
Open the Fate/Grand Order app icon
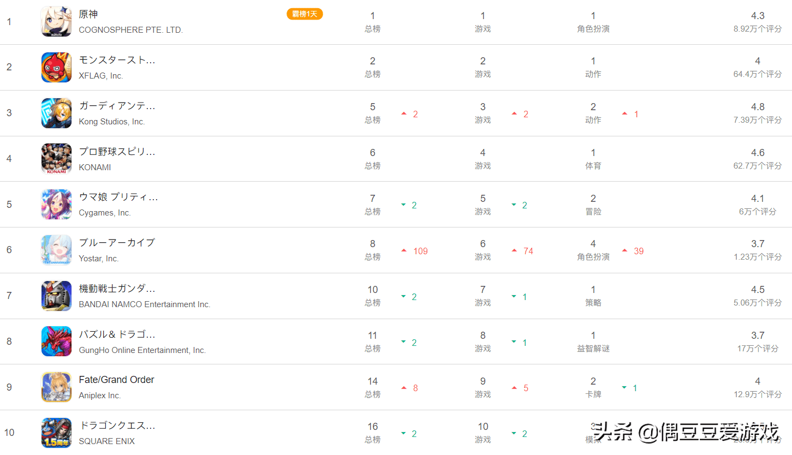[x=56, y=387]
